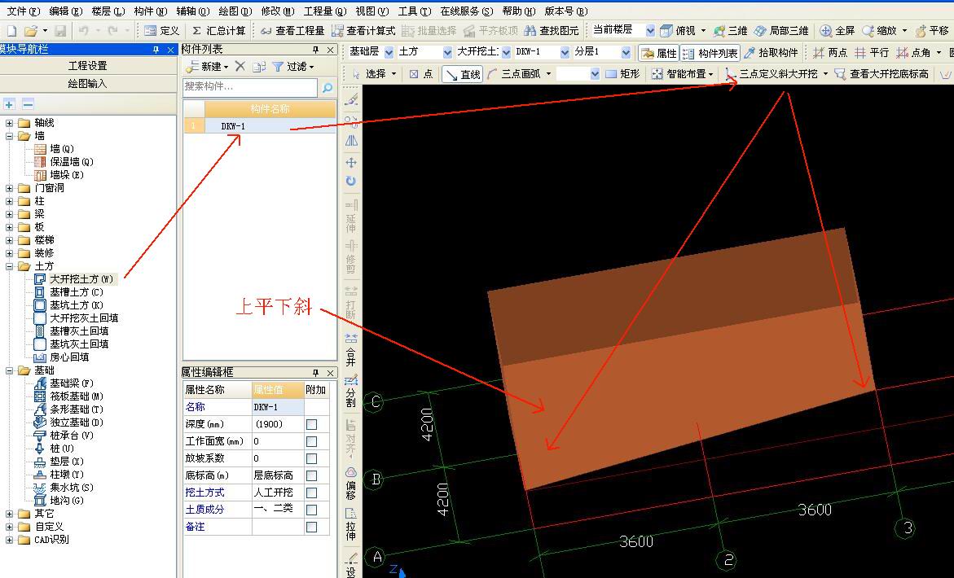Open 构件 Component menu
This screenshot has height=578, width=954.
coord(150,11)
